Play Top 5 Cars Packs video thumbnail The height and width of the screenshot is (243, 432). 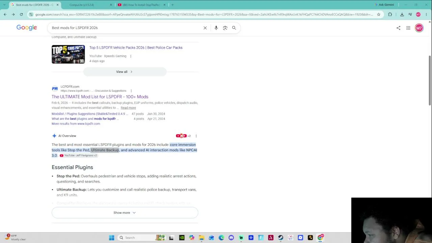[68, 54]
